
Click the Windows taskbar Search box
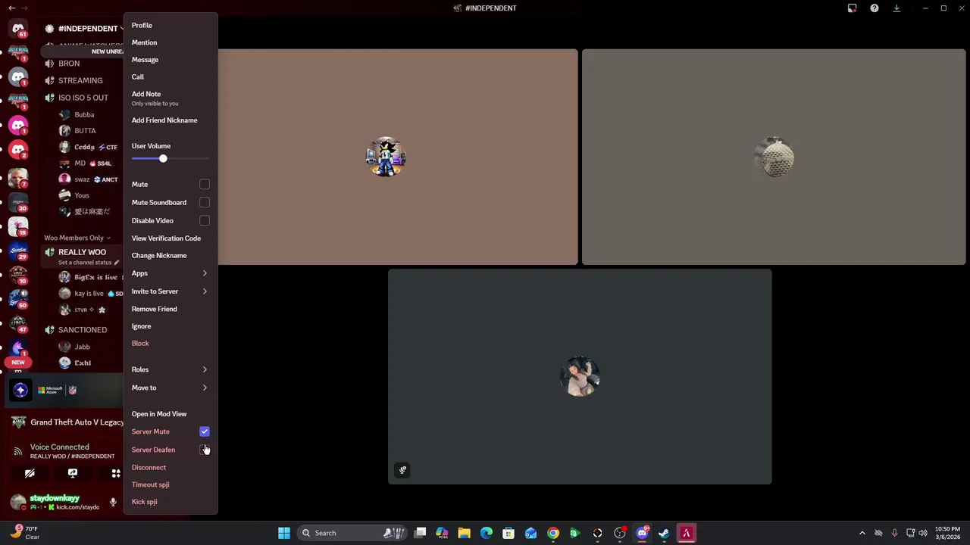(x=352, y=533)
